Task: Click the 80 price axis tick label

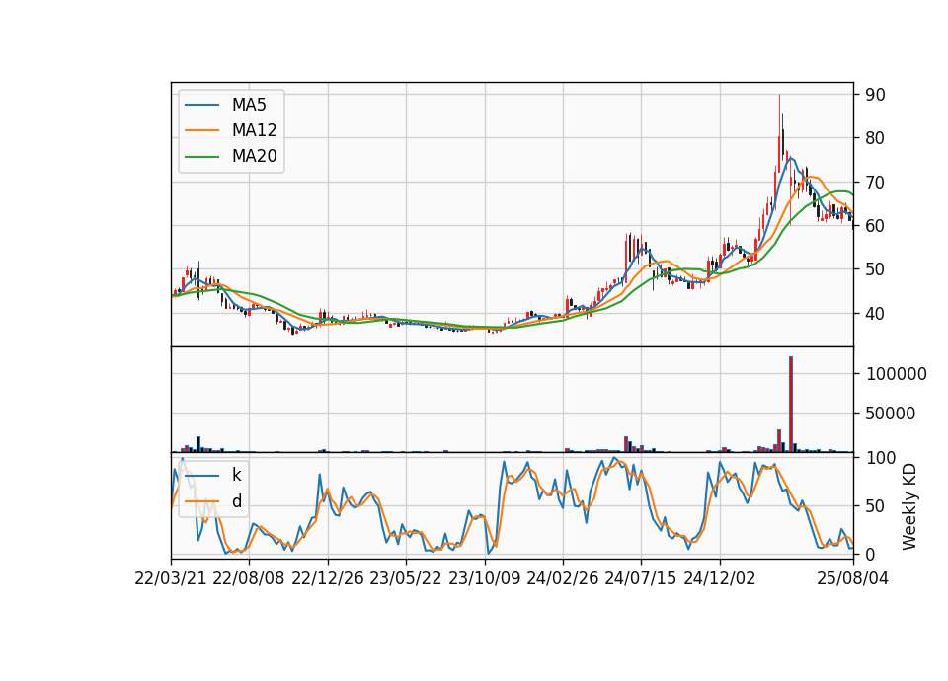Action: [x=875, y=138]
